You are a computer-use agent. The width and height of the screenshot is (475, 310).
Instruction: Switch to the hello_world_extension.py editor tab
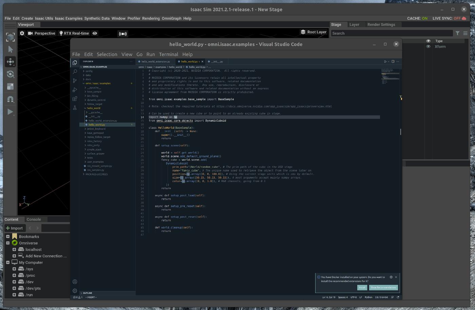[x=155, y=61]
